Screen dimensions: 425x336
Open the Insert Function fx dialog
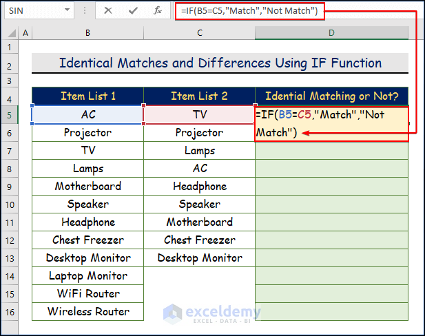(x=158, y=10)
